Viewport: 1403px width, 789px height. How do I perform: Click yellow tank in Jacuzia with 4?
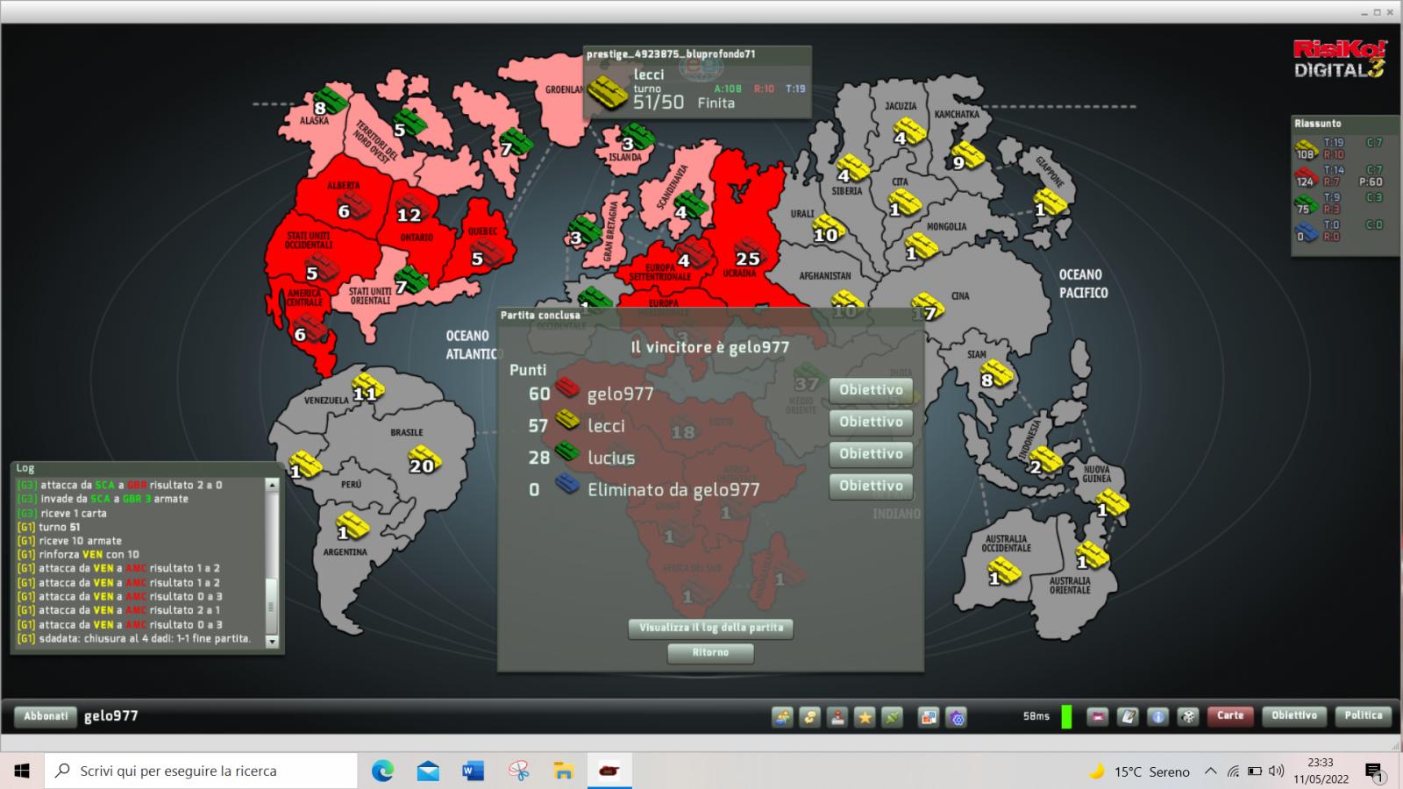(x=908, y=132)
